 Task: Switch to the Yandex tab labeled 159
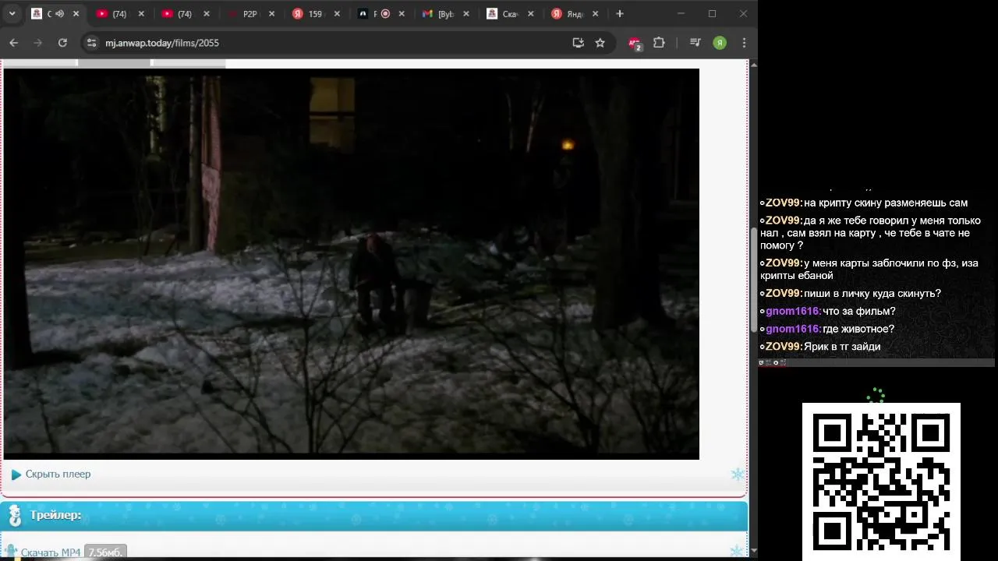[x=315, y=14]
